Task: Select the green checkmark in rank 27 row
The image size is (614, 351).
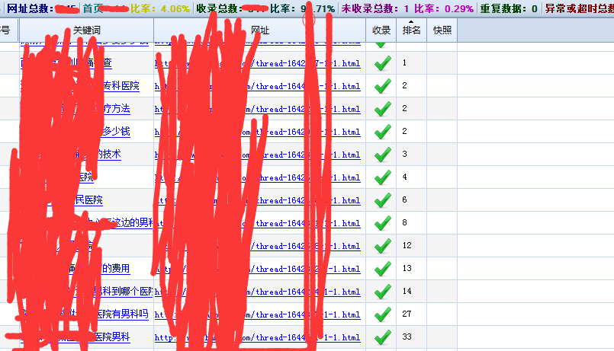Action: tap(382, 314)
